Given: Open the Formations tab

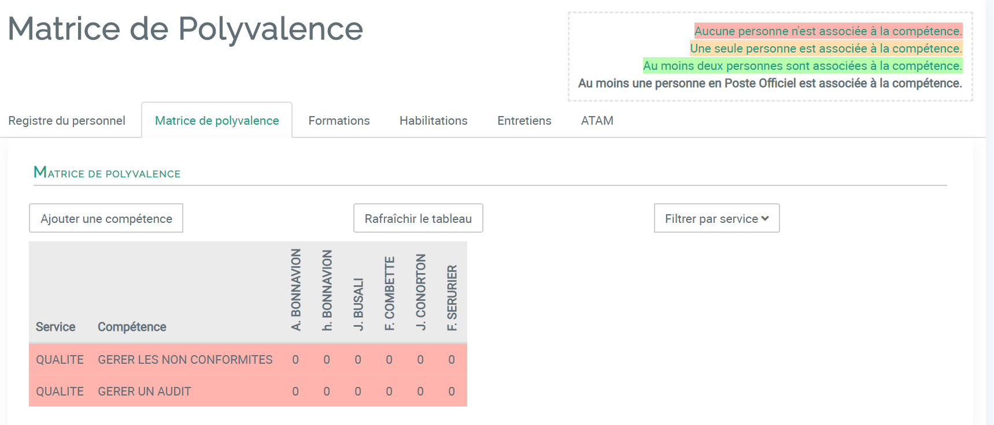Looking at the screenshot, I should click(x=339, y=121).
